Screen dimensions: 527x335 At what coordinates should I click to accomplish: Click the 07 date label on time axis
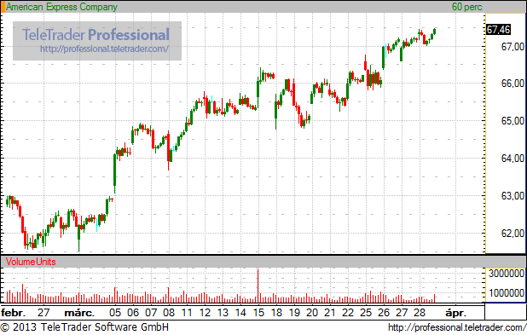[151, 313]
